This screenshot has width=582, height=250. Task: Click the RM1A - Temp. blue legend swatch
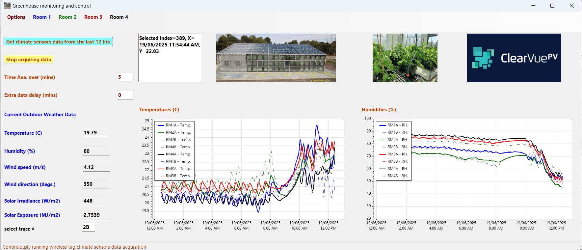click(x=161, y=125)
